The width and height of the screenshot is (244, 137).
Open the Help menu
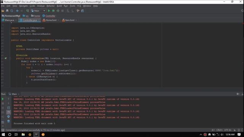[95, 6]
